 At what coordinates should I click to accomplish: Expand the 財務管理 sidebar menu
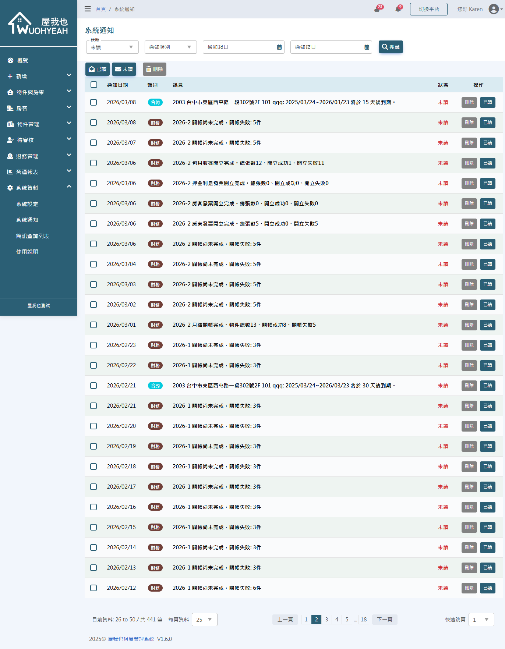click(39, 156)
